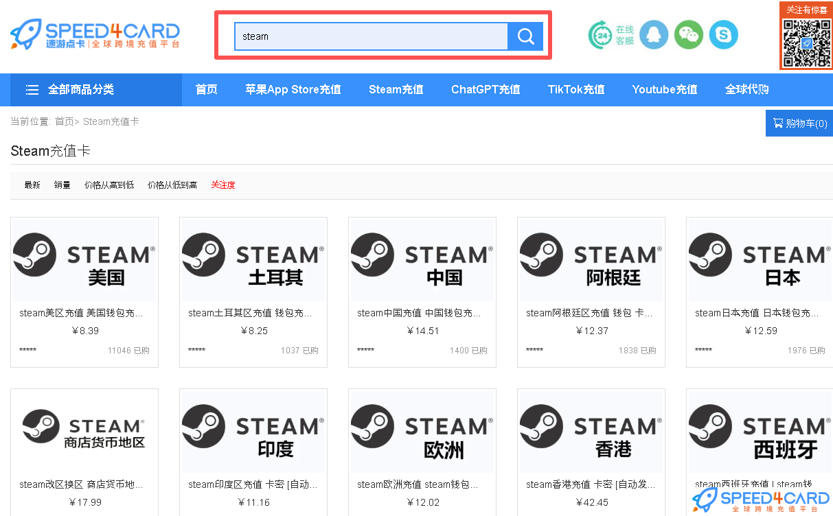Open the WeChat contact icon
Image resolution: width=833 pixels, height=516 pixels.
pos(688,34)
